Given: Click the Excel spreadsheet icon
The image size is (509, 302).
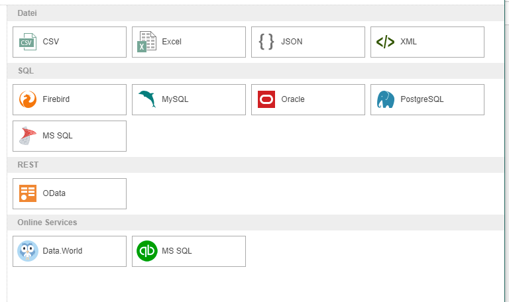Looking at the screenshot, I should click(147, 42).
